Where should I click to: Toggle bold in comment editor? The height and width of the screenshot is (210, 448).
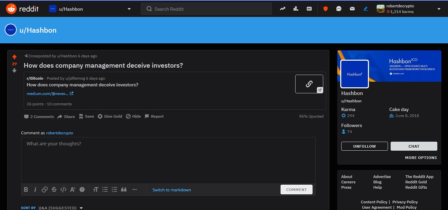click(x=26, y=190)
